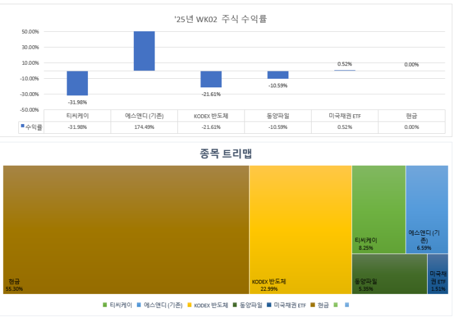Screen dimensions: 454x322
Task: Click the 10.00% y-axis label
Action: point(30,63)
